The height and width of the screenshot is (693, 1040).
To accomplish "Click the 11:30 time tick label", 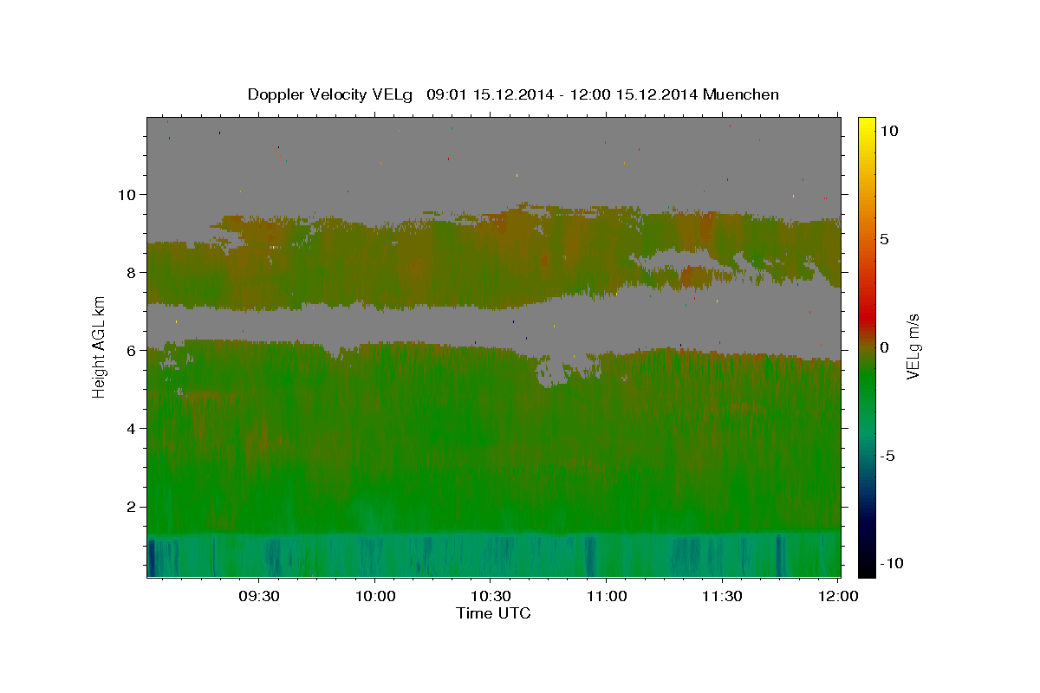I will [x=721, y=596].
